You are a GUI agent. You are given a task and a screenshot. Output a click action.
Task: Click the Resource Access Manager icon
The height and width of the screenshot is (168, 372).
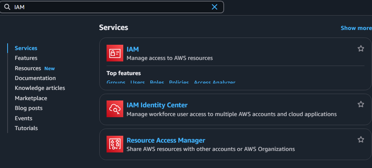[115, 144]
